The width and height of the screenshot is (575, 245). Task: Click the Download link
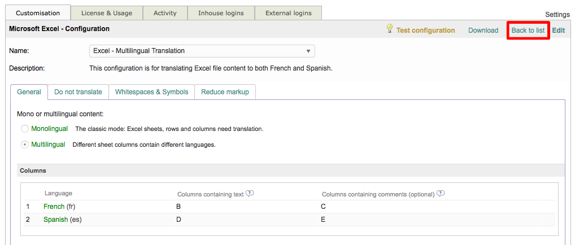[x=483, y=30]
